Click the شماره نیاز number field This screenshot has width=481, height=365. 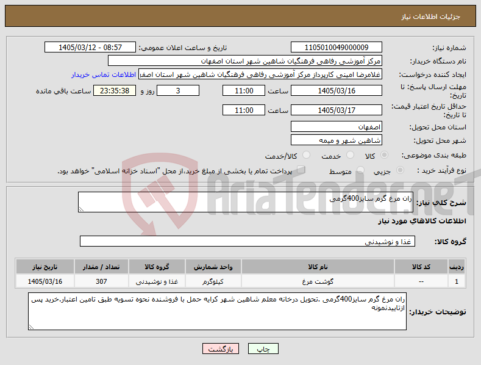pos(336,48)
